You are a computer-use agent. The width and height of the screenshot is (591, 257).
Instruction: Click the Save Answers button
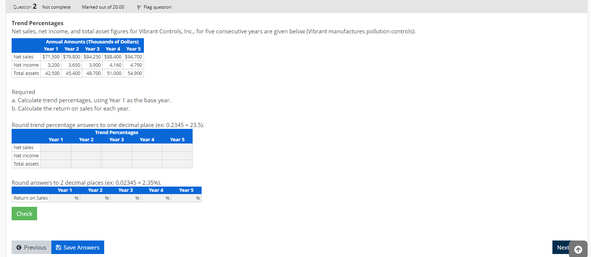(78, 247)
